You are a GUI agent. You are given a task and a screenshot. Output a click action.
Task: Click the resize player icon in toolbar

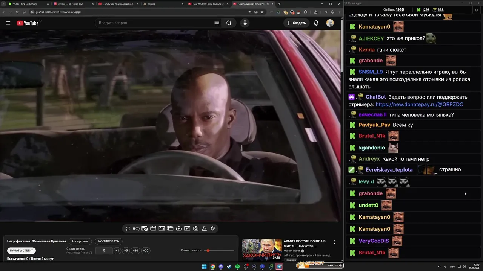pos(162,228)
